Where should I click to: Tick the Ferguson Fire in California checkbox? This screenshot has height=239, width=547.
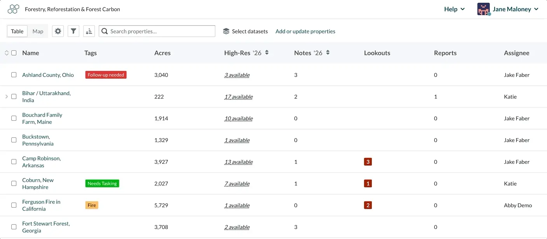coord(14,205)
